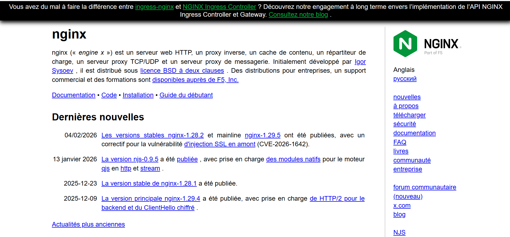Viewport: 510px width, 237px height.
Task: Click the date 2025-12-23
Action: point(80,183)
